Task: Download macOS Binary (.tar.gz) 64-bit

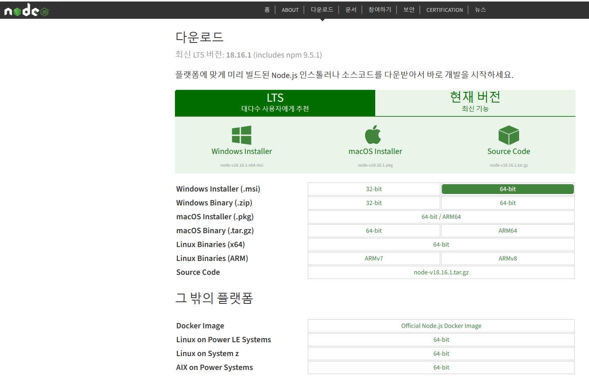Action: [374, 231]
